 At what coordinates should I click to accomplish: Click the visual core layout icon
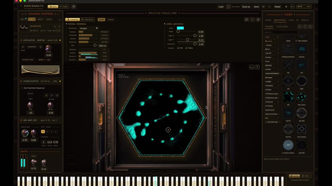coord(247,20)
